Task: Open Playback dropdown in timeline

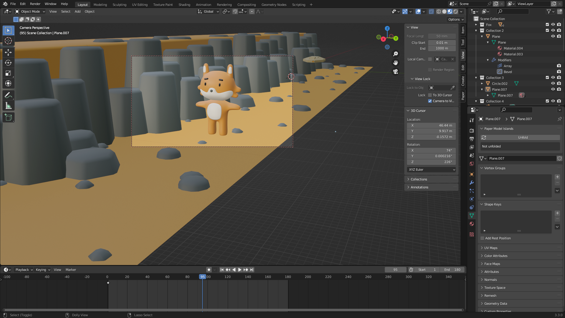Action: point(24,270)
